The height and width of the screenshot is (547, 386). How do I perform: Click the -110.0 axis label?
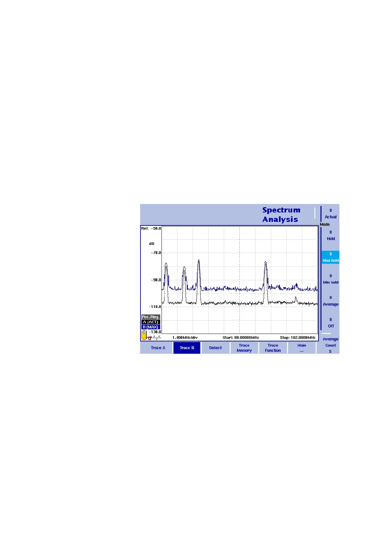tap(155, 307)
